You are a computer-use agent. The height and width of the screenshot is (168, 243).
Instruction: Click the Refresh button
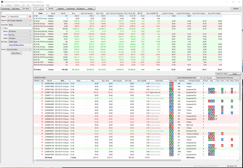[236, 9]
